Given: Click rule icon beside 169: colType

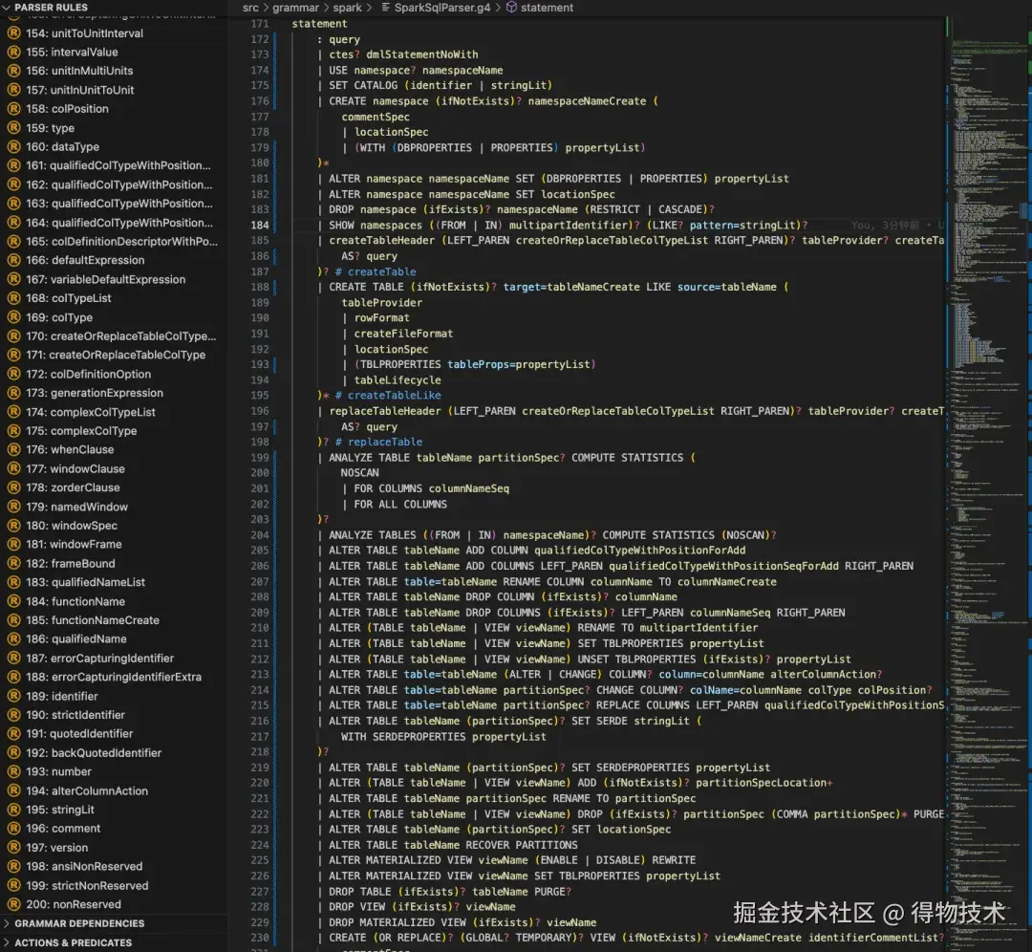Looking at the screenshot, I should click(13, 317).
